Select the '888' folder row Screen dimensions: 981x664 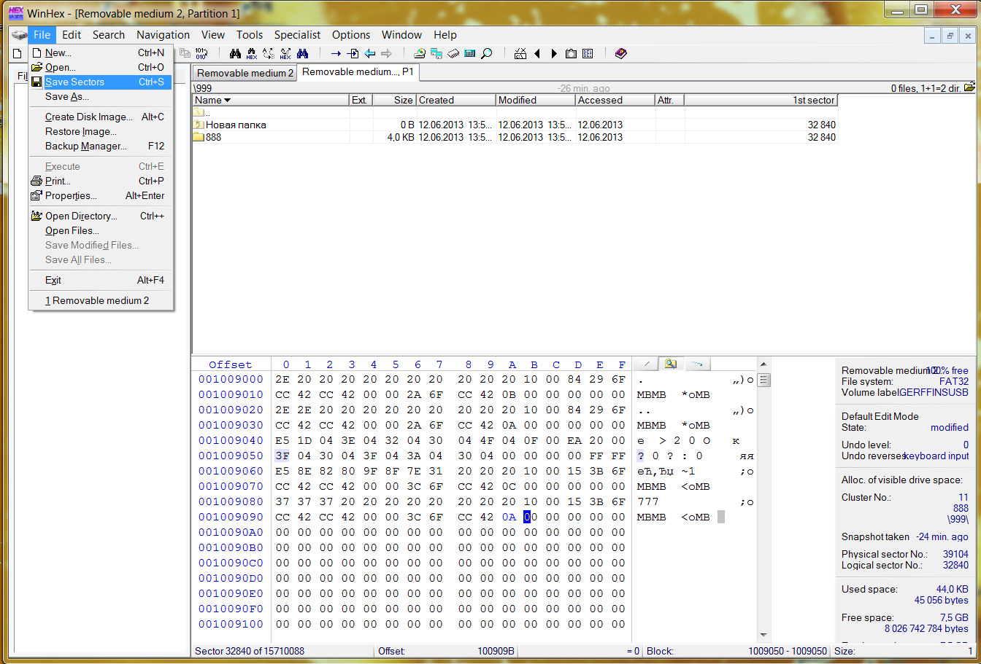click(515, 137)
